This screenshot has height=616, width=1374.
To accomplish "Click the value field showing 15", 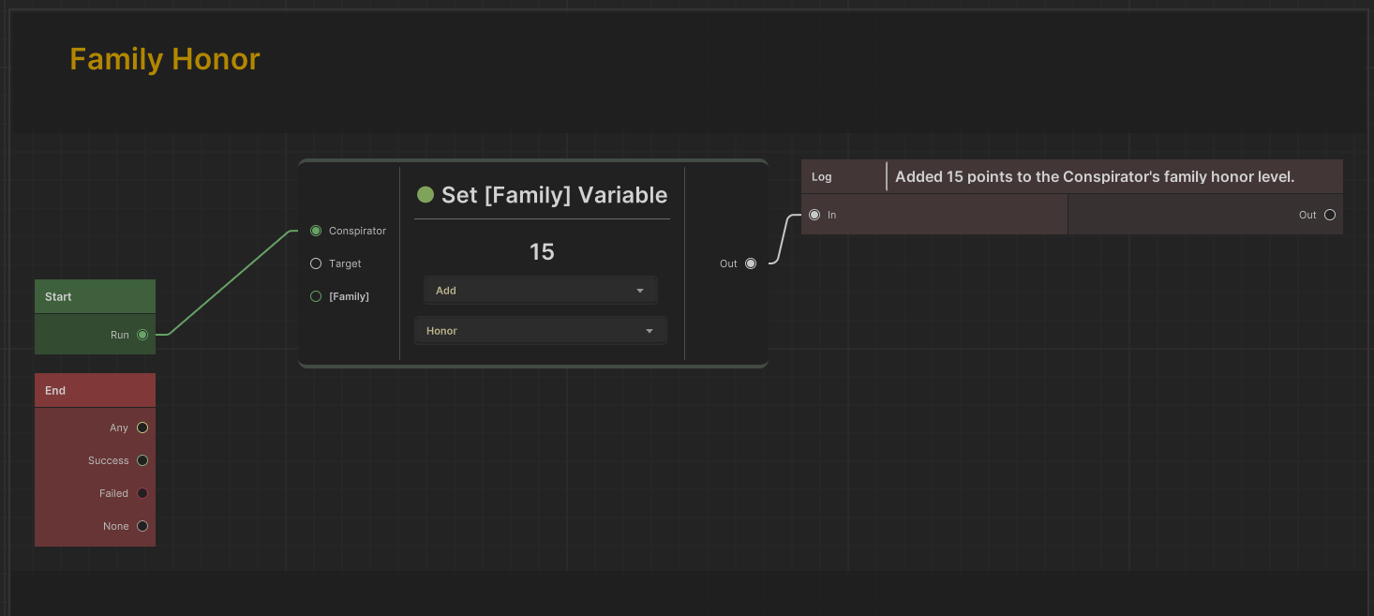I will 542,252.
